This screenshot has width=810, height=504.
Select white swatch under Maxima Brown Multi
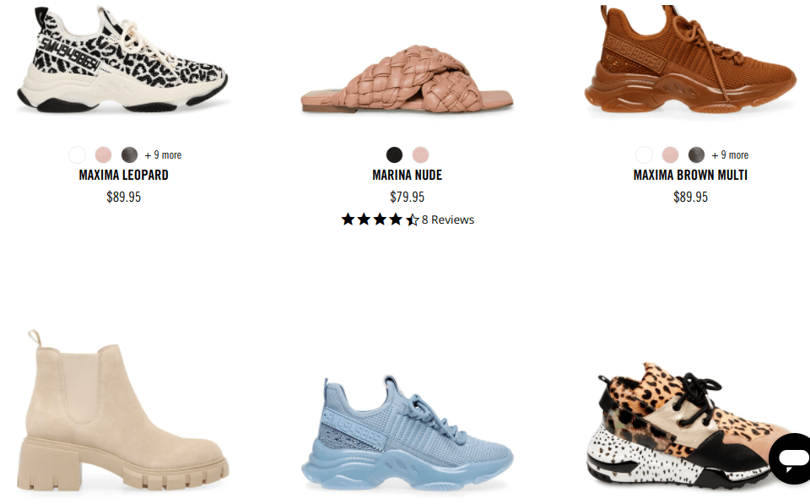[x=644, y=154]
